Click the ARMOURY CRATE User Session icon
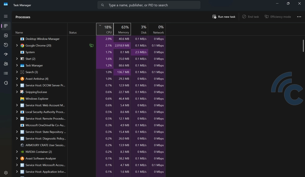Viewport: 305px width, 177px height. pos(22,145)
